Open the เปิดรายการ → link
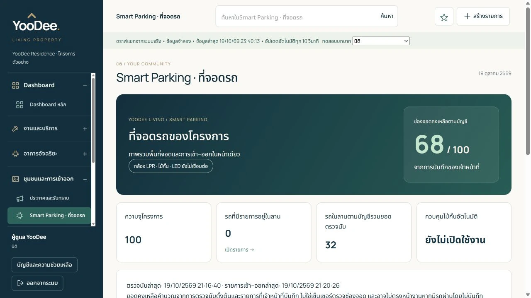531x298 pixels. (x=239, y=250)
